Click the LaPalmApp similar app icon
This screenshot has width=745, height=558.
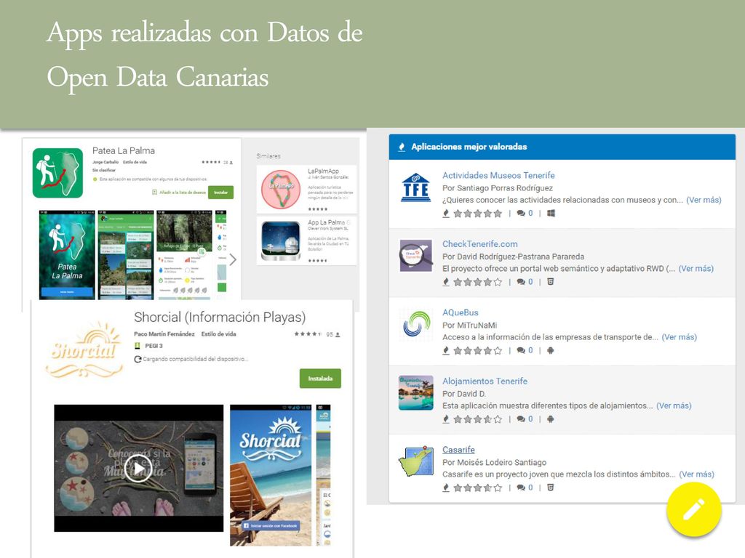pos(281,190)
